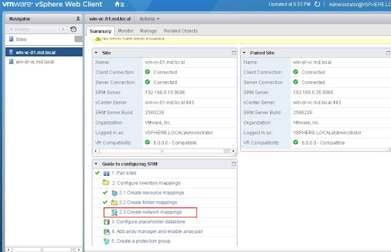Select vCenter Server win-dr-vc.md.local:443 value
The image size is (391, 252).
click(x=317, y=103)
